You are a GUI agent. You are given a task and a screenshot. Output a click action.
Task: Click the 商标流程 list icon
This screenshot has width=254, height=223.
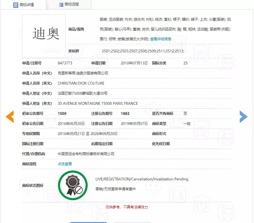point(61,5)
